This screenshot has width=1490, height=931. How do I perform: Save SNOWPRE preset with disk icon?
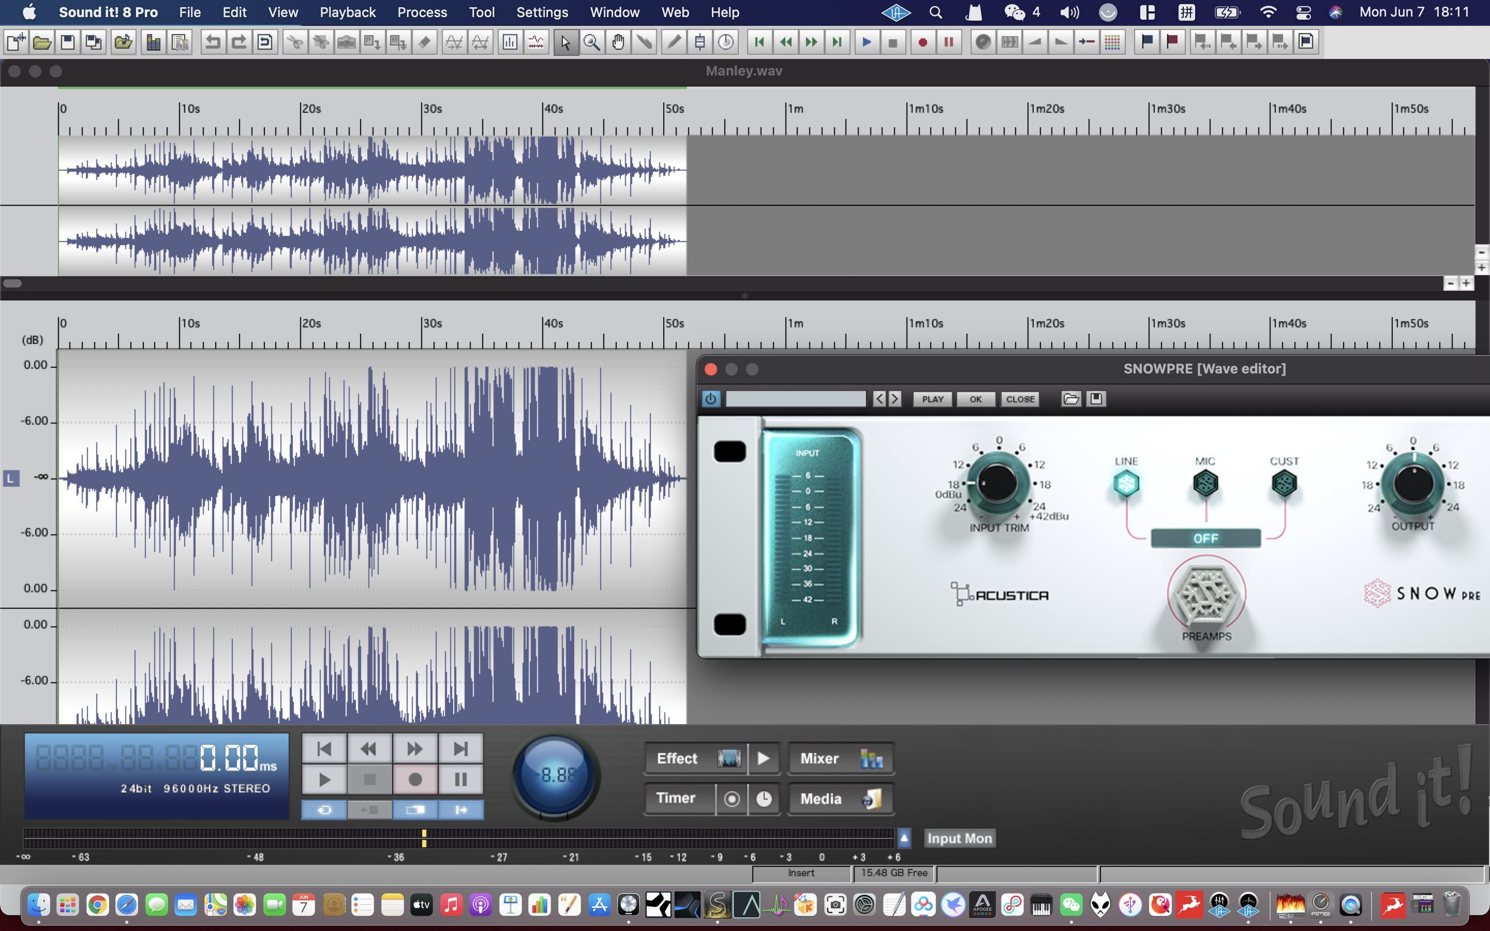(1096, 399)
